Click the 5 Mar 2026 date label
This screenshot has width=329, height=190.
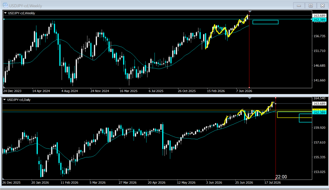(98, 182)
